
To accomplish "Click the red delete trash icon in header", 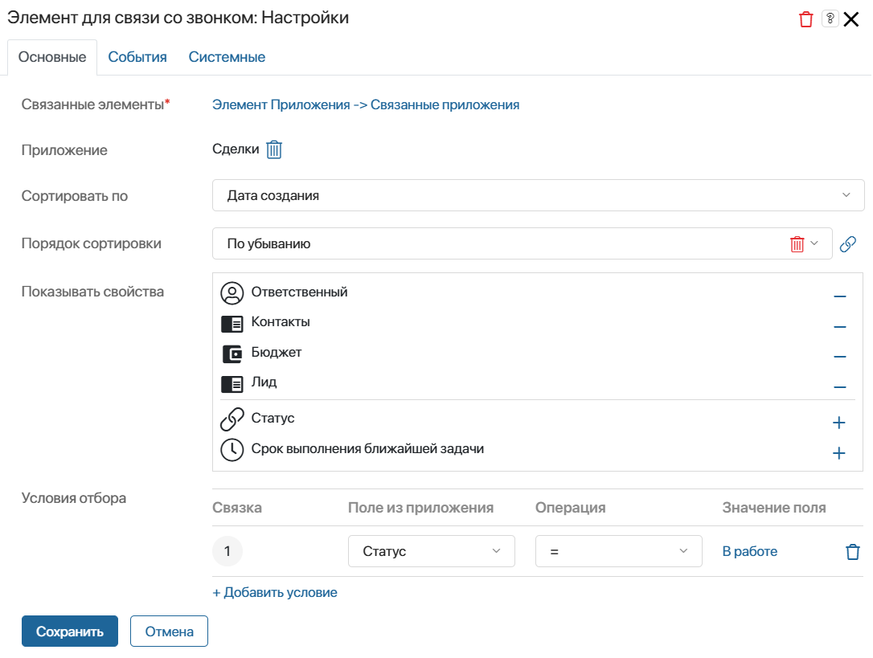I will [x=805, y=19].
